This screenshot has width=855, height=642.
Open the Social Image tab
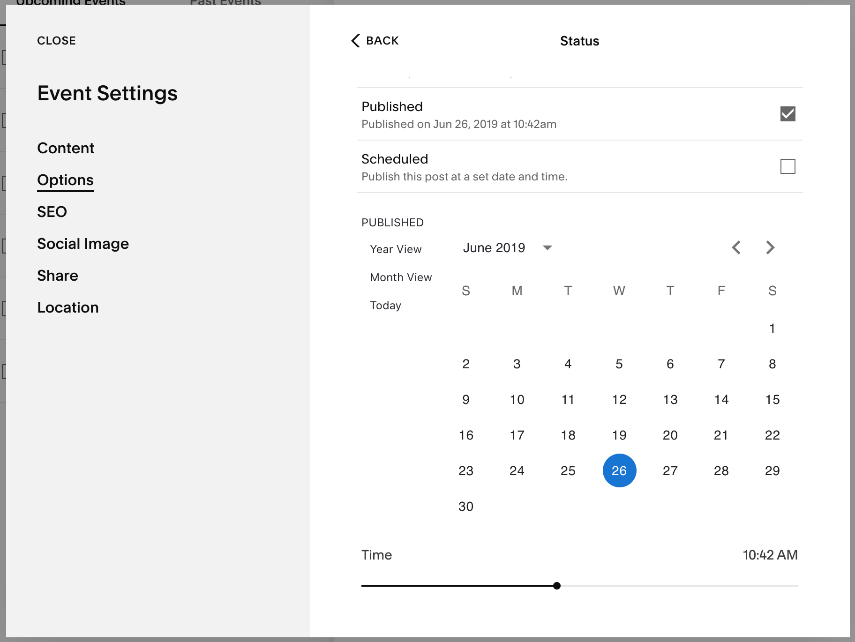pos(83,244)
